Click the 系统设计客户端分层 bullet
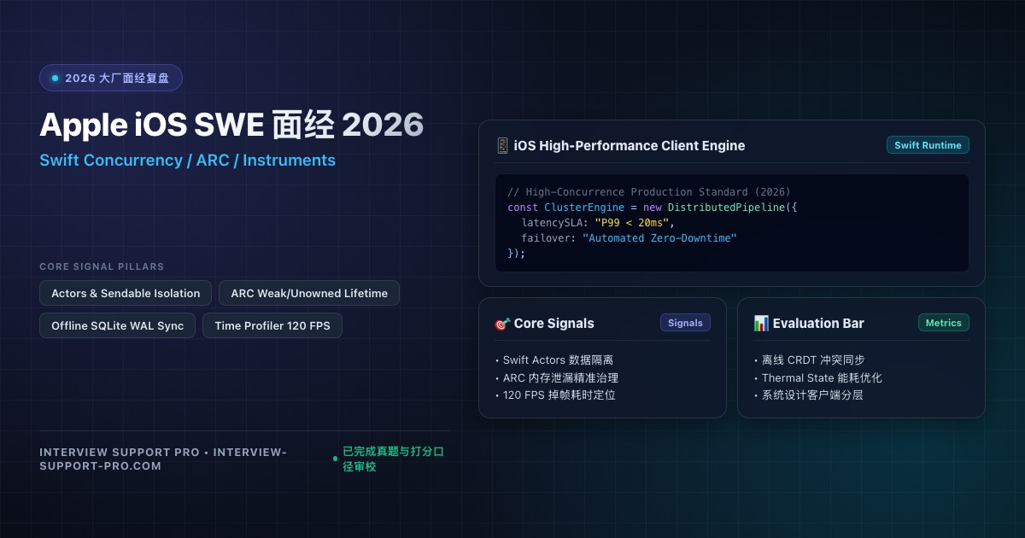 click(808, 395)
